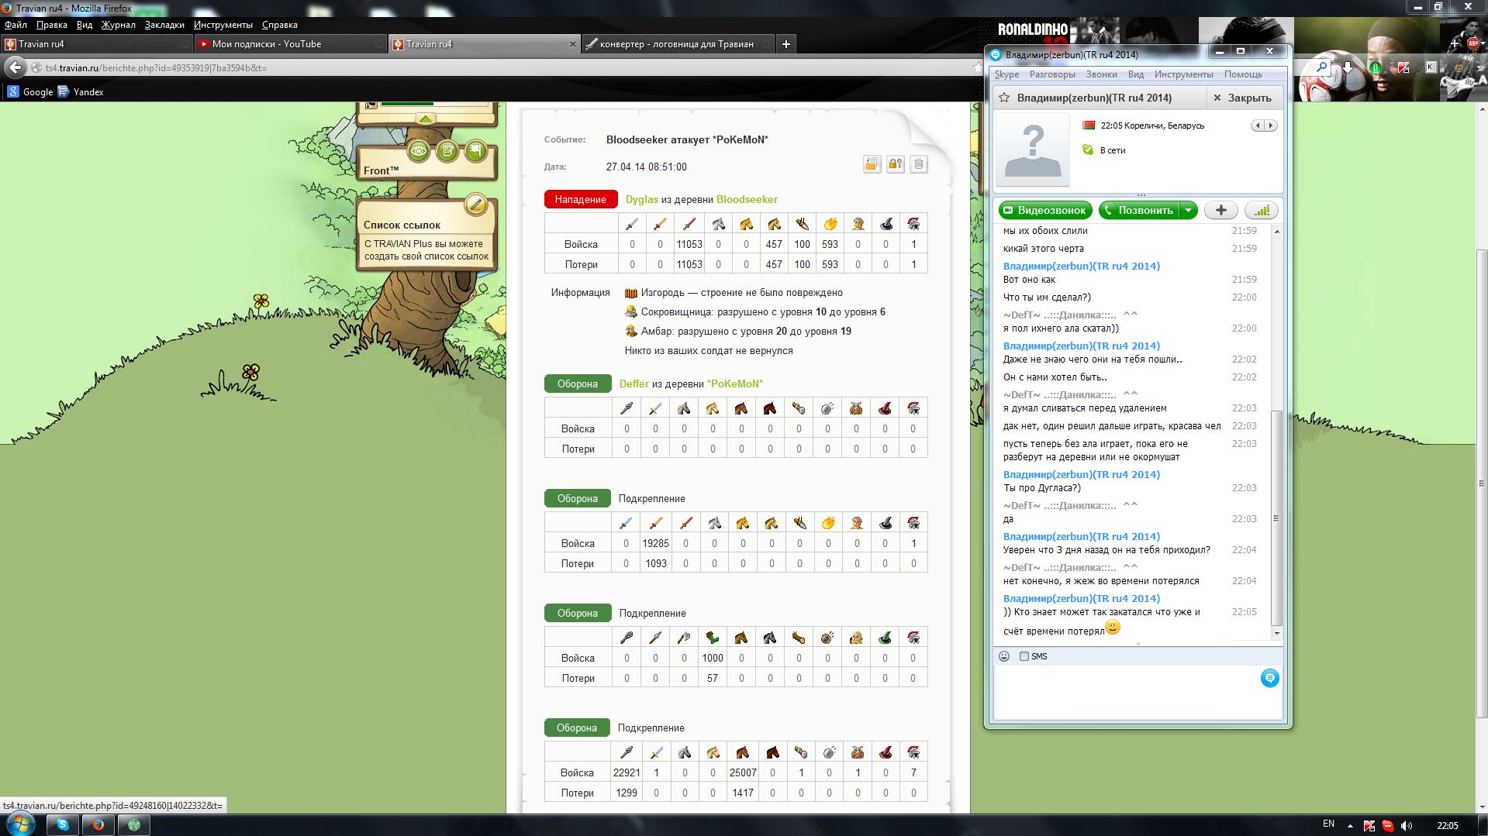Click the trebuchet icon in Deffer's defense table
The image size is (1488, 836).
(827, 408)
